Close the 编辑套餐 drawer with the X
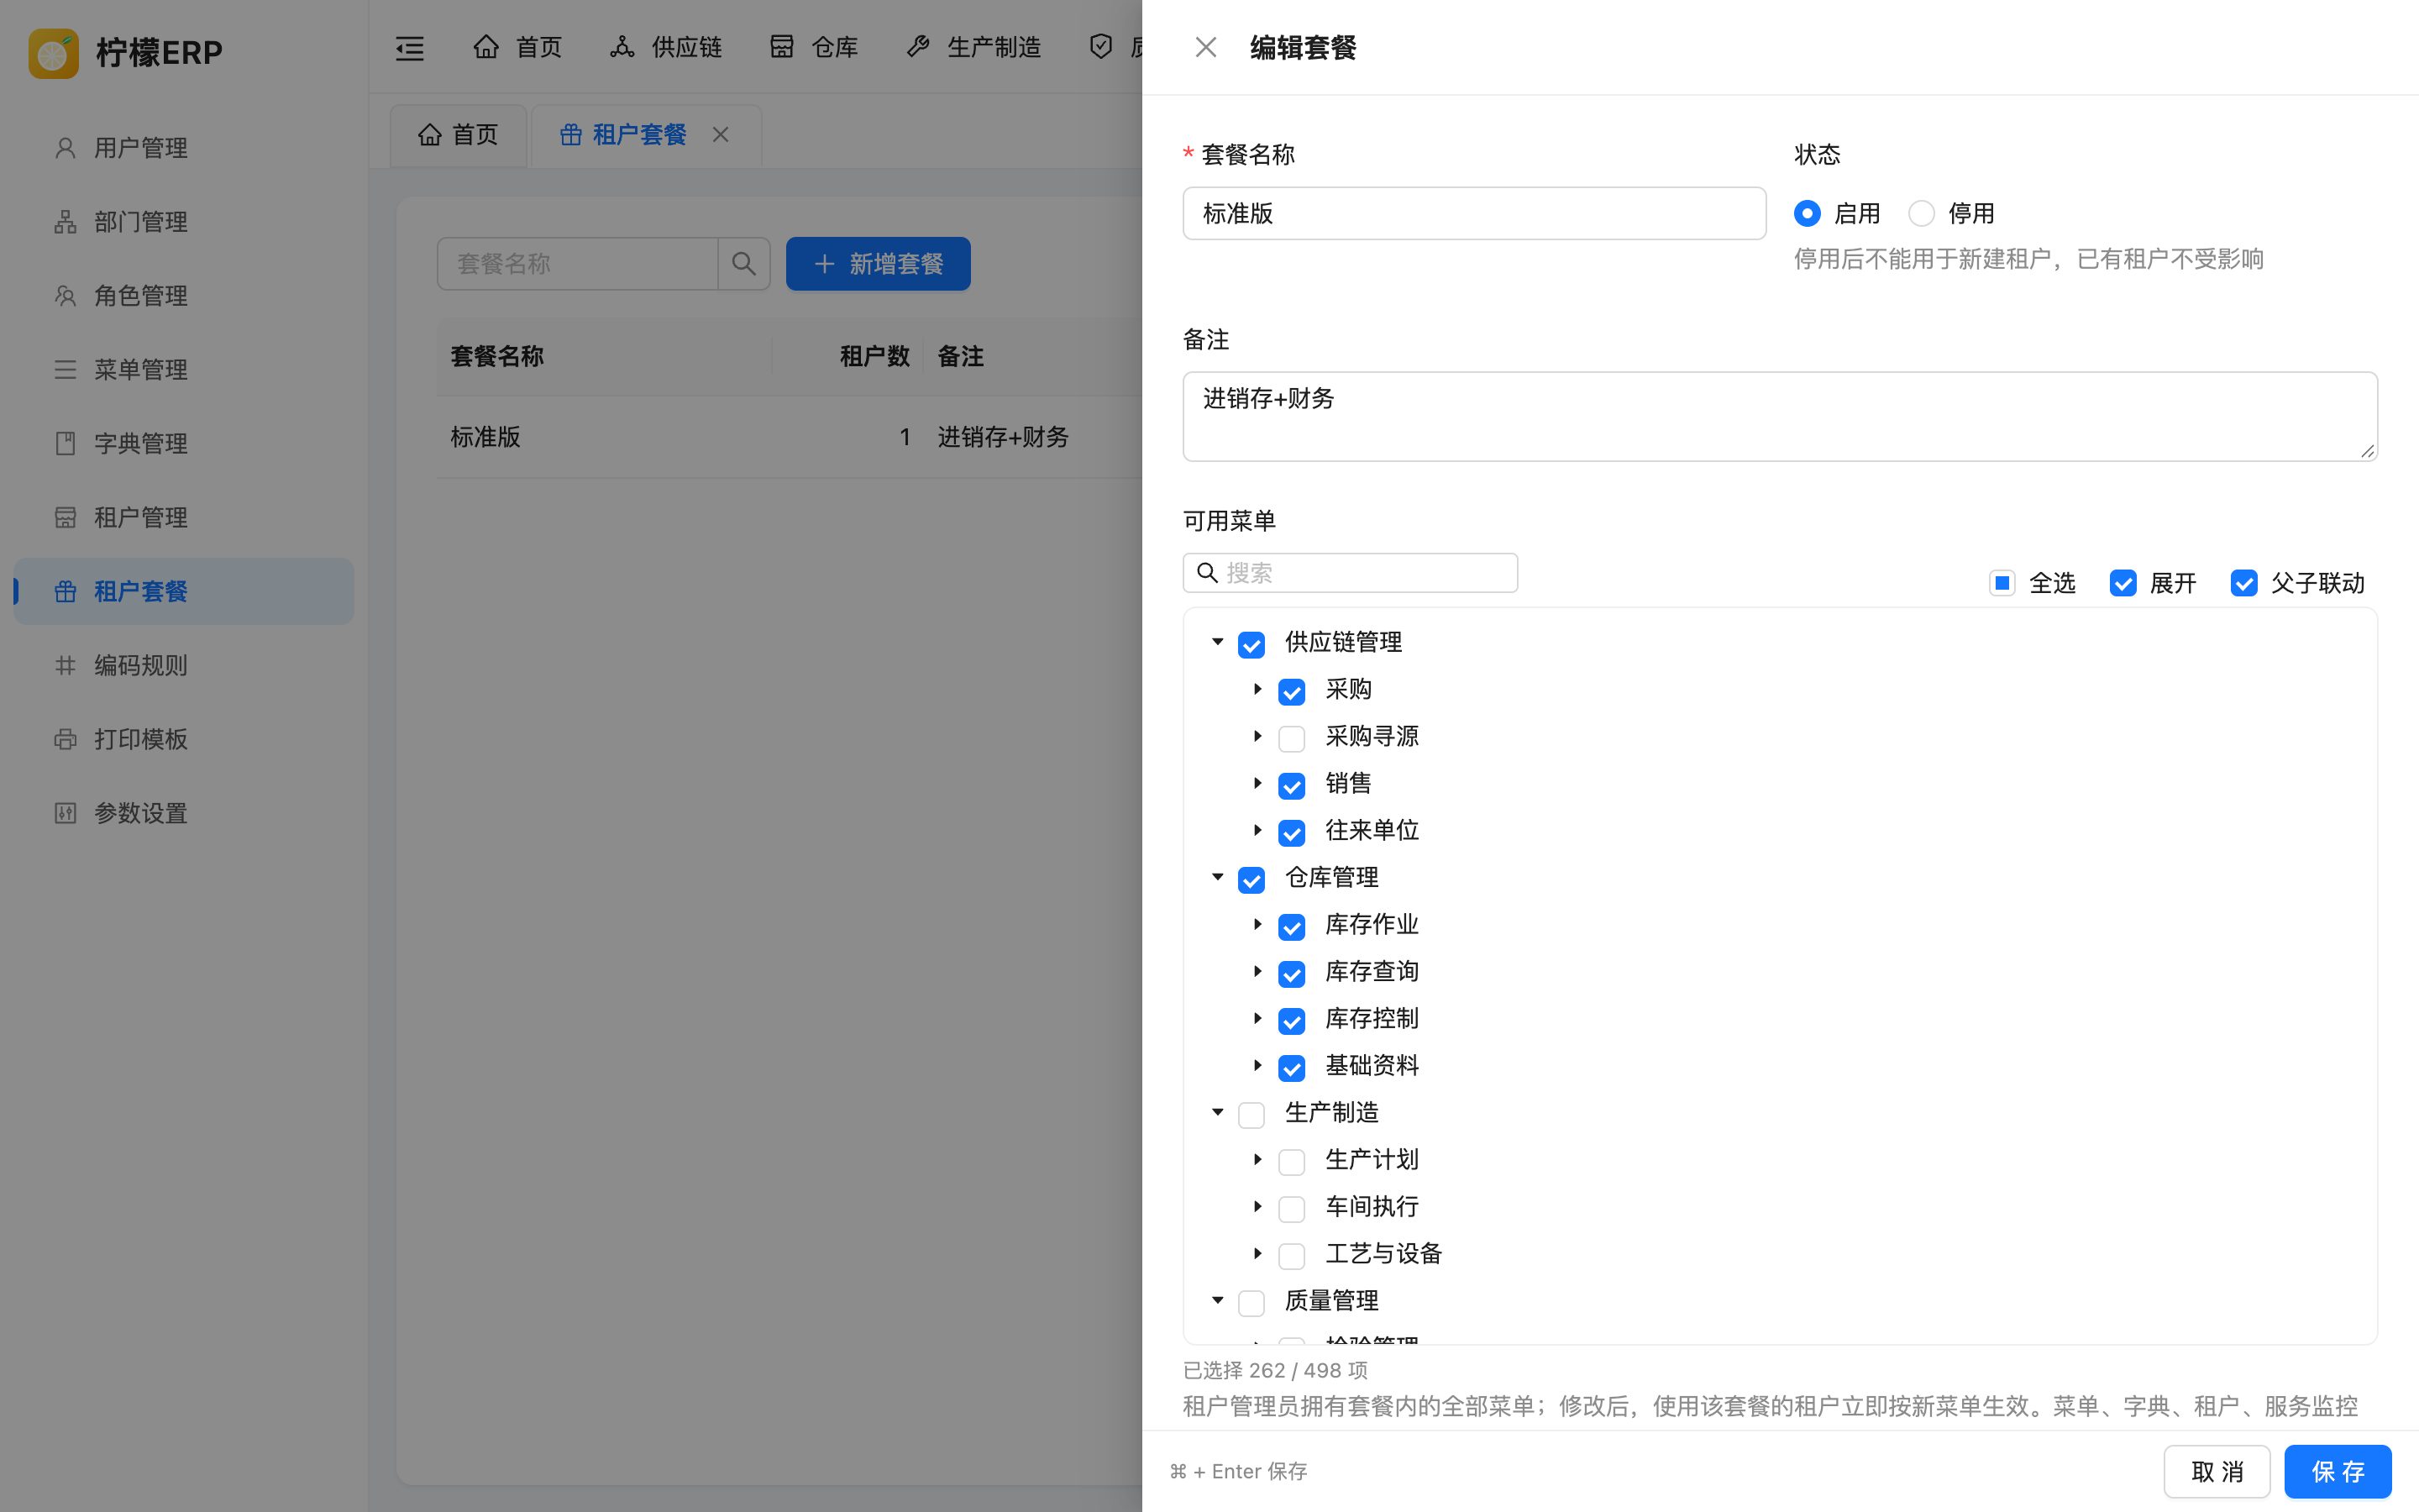This screenshot has width=2419, height=1512. click(1206, 48)
